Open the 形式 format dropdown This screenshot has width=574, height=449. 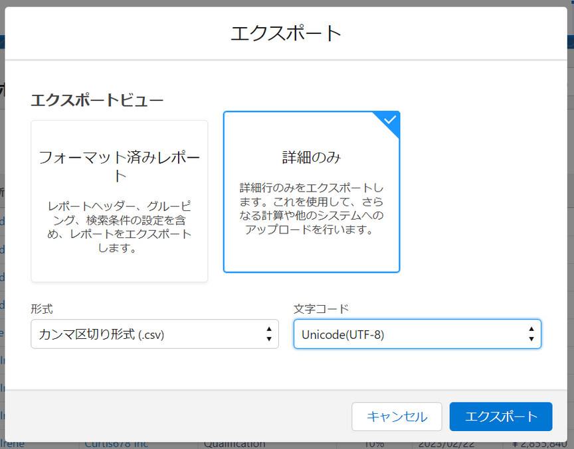(155, 334)
